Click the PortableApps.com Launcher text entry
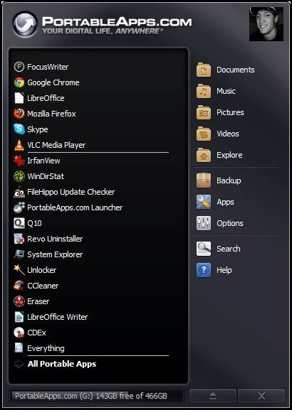This screenshot has height=410, width=292. pos(75,208)
